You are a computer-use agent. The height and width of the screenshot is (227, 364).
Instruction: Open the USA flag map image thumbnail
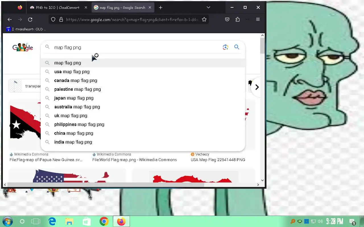point(67,176)
